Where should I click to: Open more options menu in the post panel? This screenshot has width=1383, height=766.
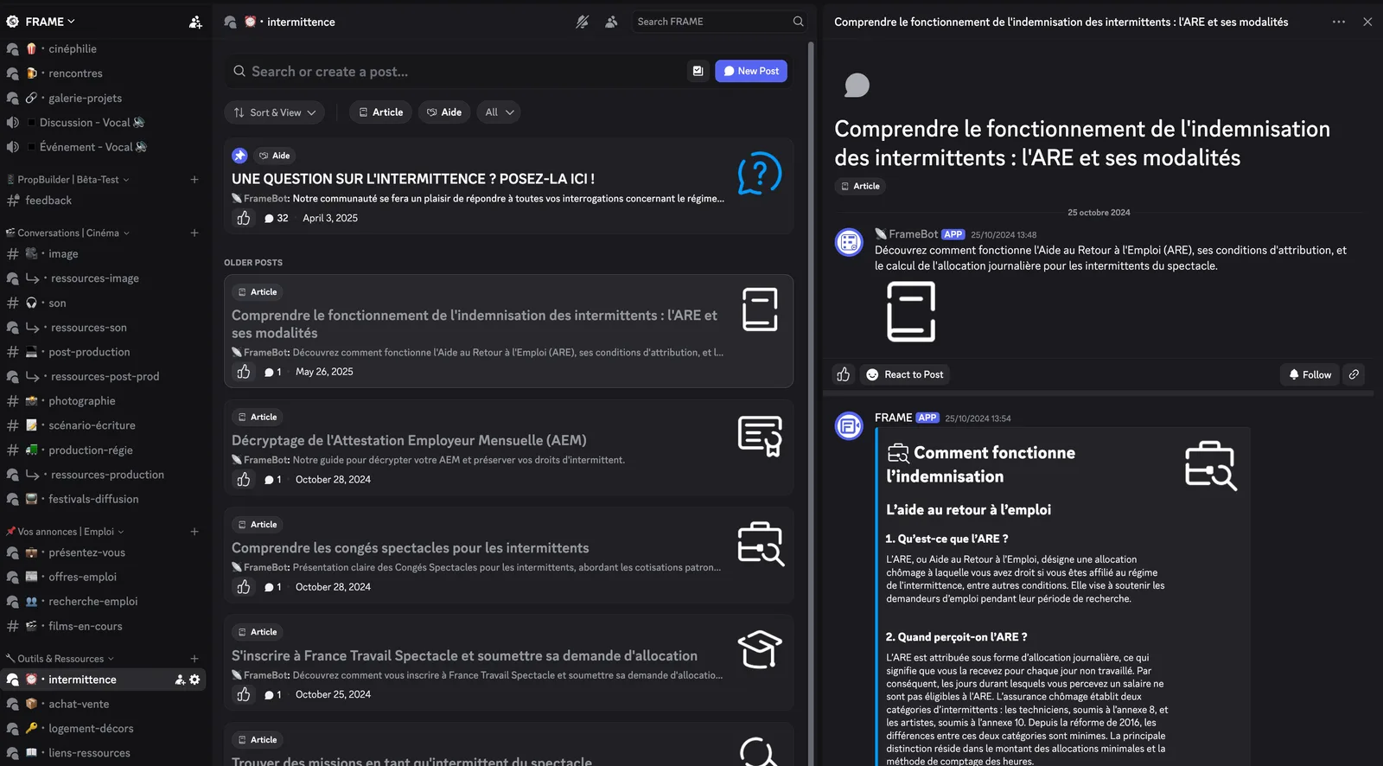(x=1339, y=22)
